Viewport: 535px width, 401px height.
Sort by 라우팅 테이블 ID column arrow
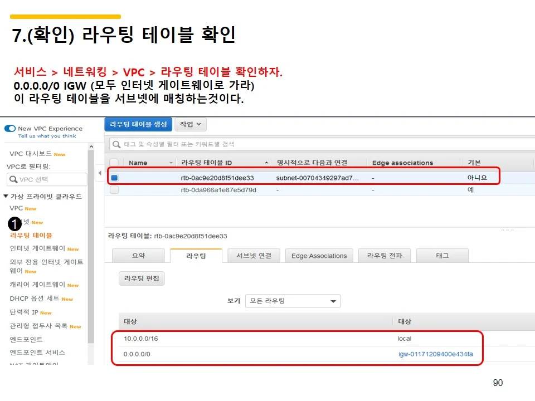tap(266, 162)
